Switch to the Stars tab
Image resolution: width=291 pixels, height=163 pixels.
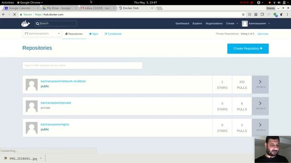94,34
